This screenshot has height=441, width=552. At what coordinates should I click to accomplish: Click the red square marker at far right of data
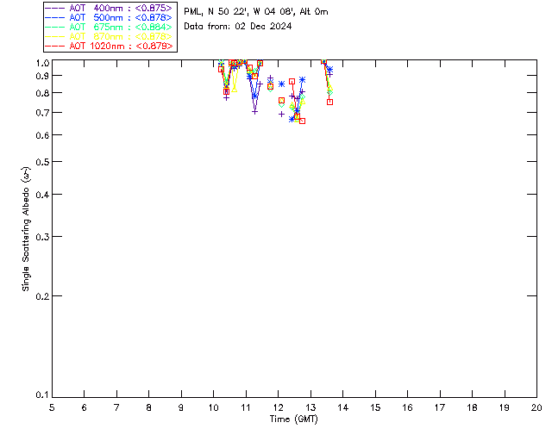pos(329,102)
